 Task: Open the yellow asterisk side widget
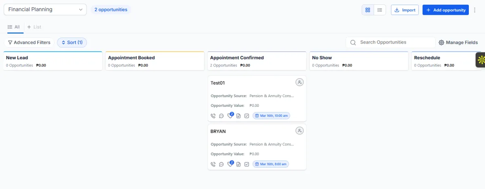(481, 60)
